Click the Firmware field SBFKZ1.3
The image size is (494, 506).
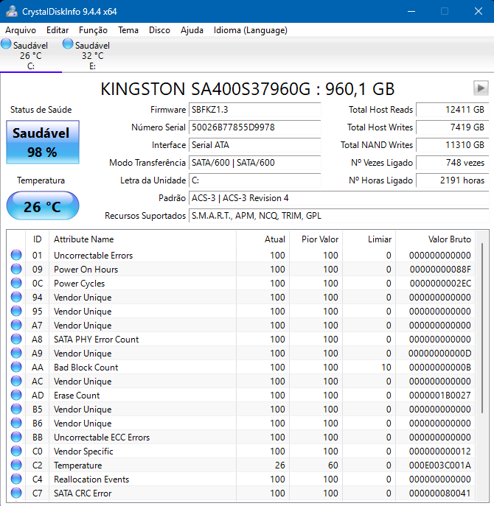tap(254, 110)
